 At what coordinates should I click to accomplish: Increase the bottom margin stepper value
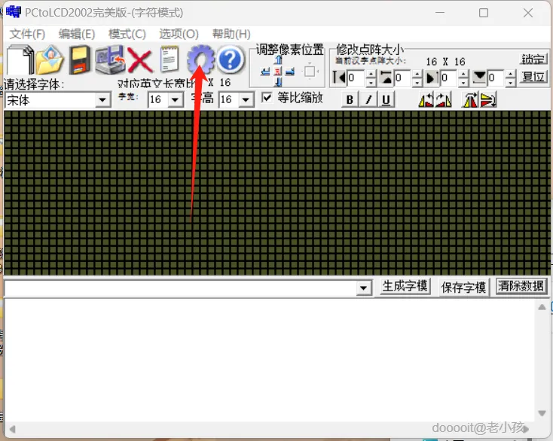[x=510, y=73]
